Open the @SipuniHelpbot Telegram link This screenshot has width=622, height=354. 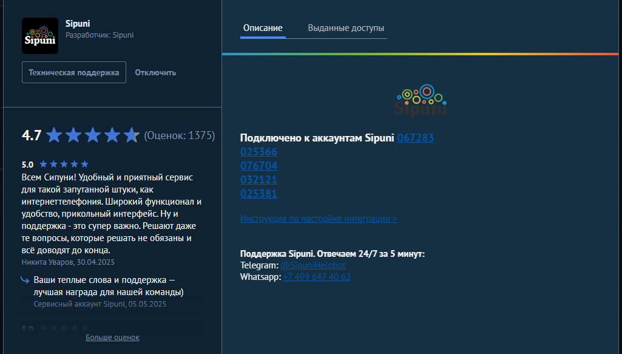[314, 265]
